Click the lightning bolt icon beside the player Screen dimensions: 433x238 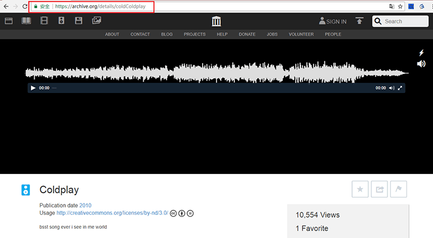click(421, 53)
